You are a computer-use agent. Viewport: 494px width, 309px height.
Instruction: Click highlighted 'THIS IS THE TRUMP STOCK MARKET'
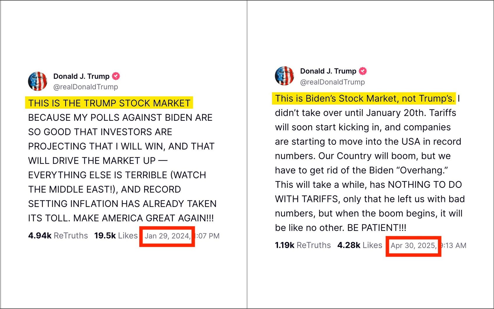point(109,103)
